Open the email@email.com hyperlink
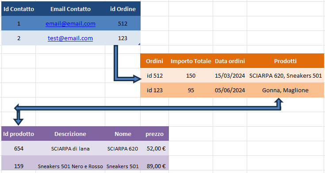This screenshot has height=173, width=325. [x=70, y=24]
